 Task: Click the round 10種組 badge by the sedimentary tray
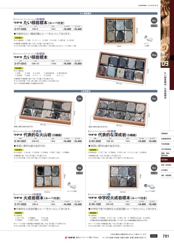pos(154,55)
